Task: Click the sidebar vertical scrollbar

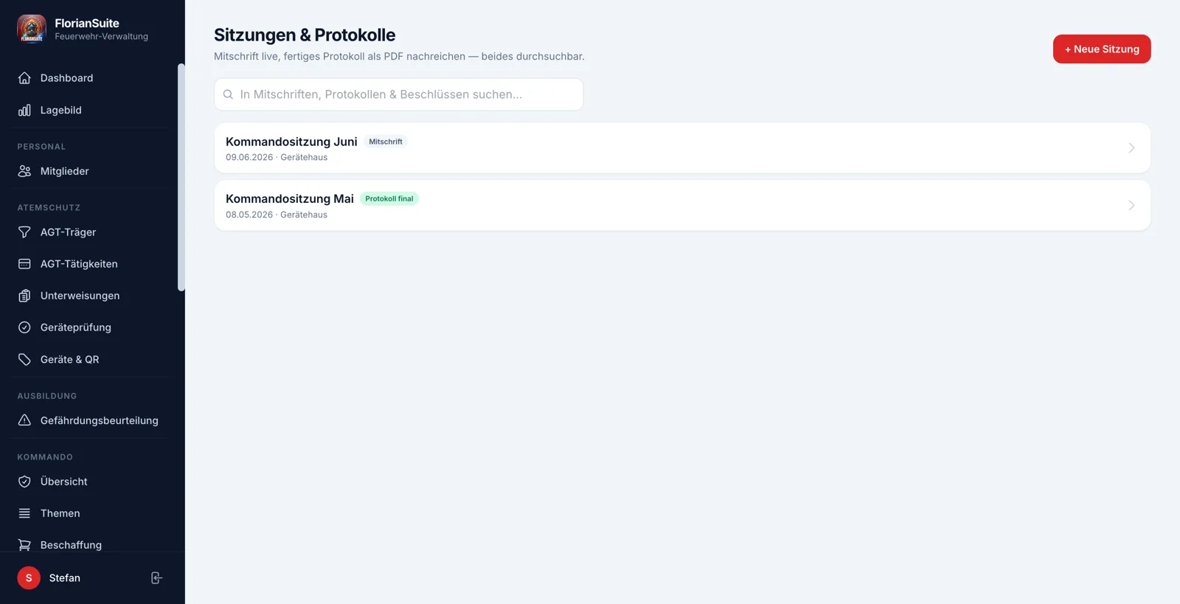Action: tap(181, 177)
